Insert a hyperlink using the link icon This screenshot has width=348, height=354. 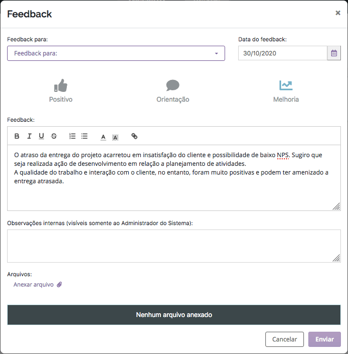tap(134, 136)
